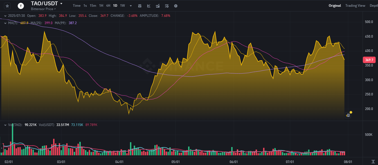This screenshot has width=378, height=165.
Task: Switch chart to 1s interval
Action: [85, 6]
